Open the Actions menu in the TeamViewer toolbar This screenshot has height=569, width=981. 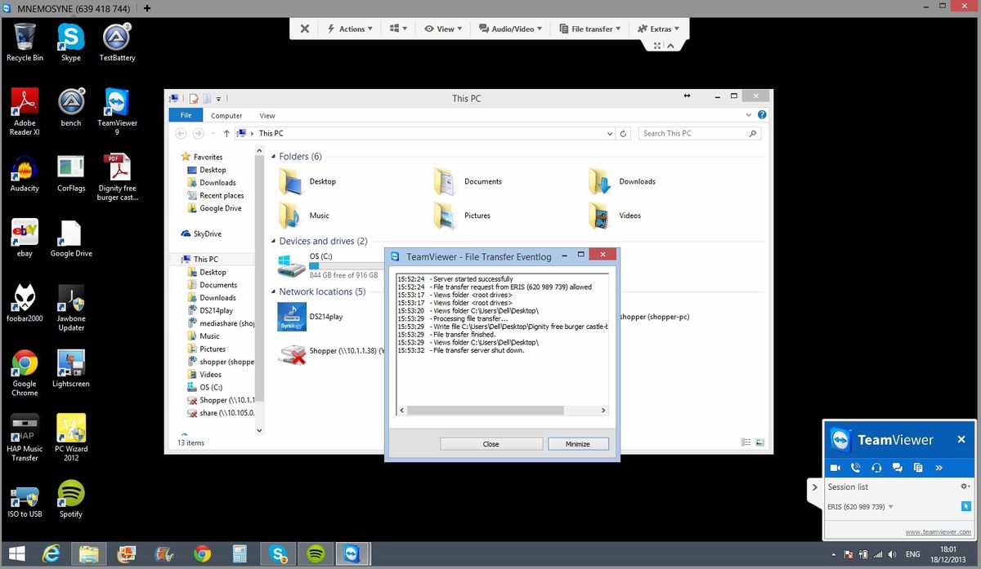pos(350,29)
